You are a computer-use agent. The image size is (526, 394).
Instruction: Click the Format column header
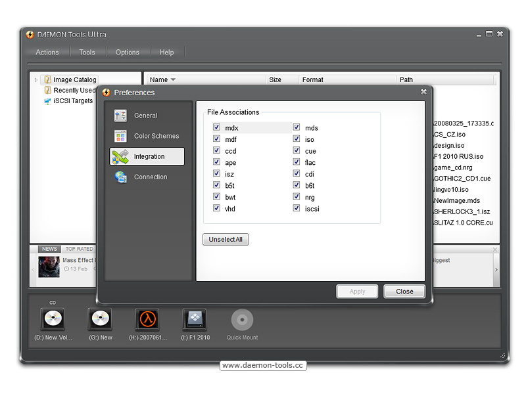coord(348,79)
